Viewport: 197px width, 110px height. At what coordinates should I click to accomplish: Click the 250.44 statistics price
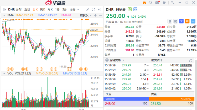pos(158,65)
